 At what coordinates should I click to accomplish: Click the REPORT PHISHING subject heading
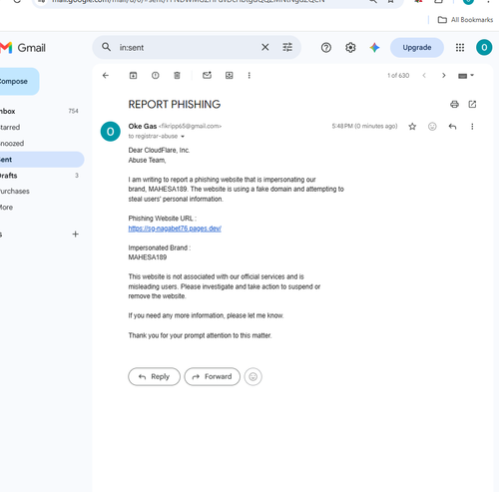click(175, 105)
